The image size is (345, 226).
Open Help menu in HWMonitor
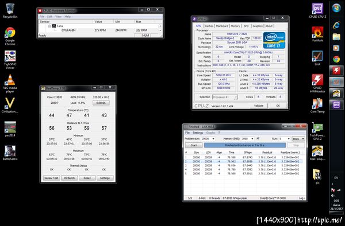point(67,17)
